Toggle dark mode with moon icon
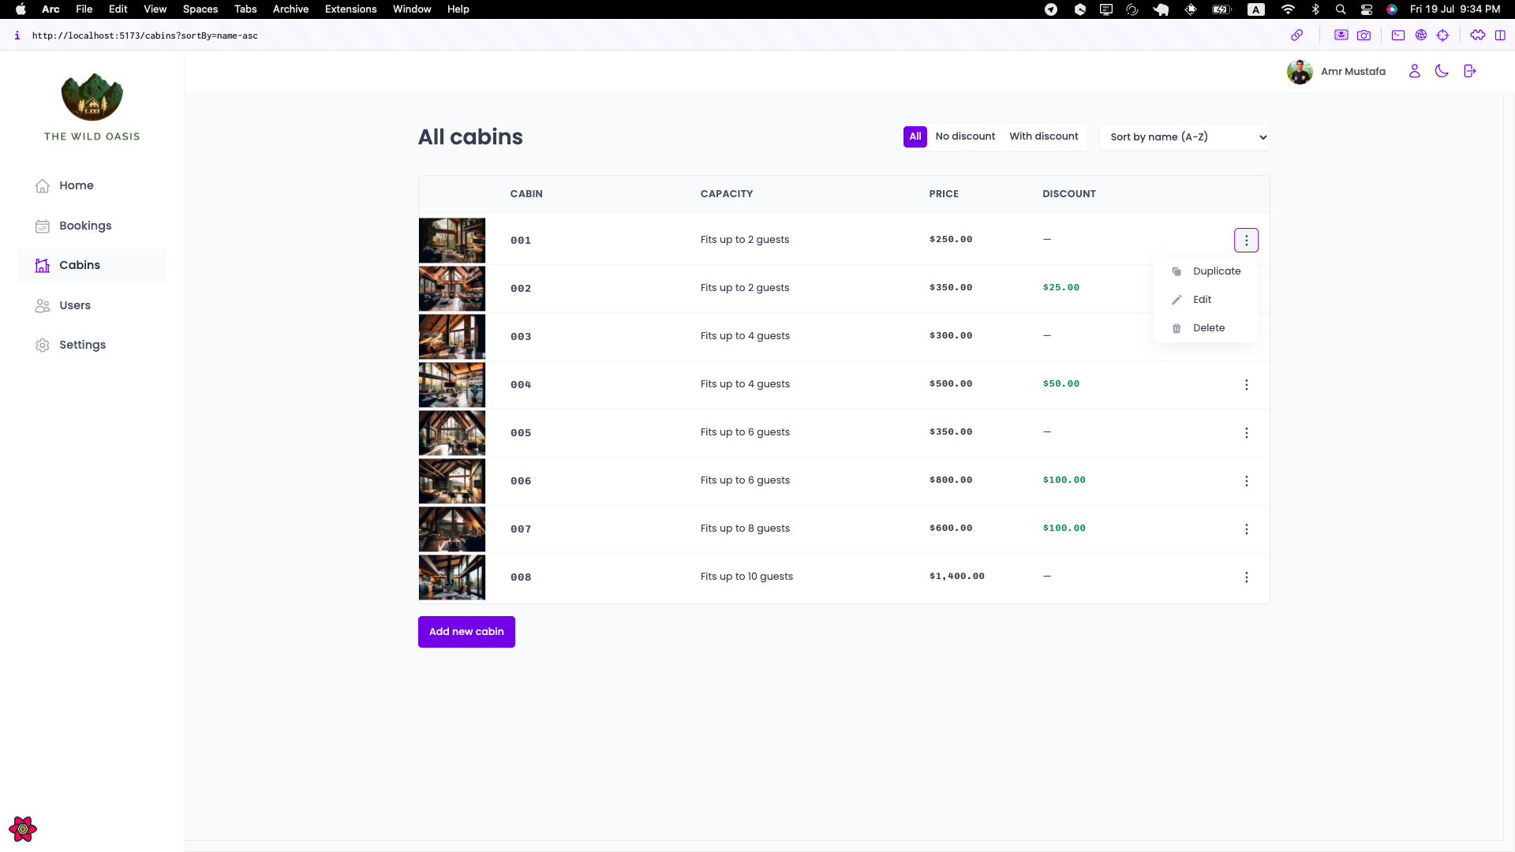 [x=1442, y=71]
